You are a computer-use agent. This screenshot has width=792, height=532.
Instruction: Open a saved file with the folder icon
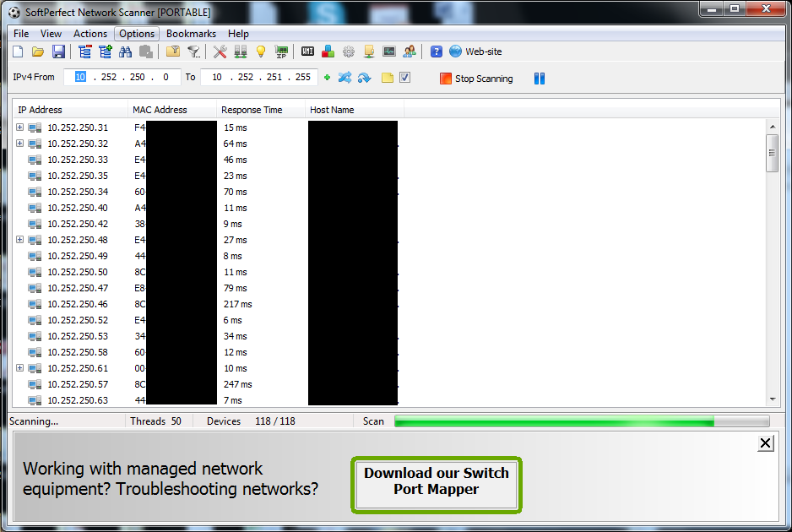point(38,52)
